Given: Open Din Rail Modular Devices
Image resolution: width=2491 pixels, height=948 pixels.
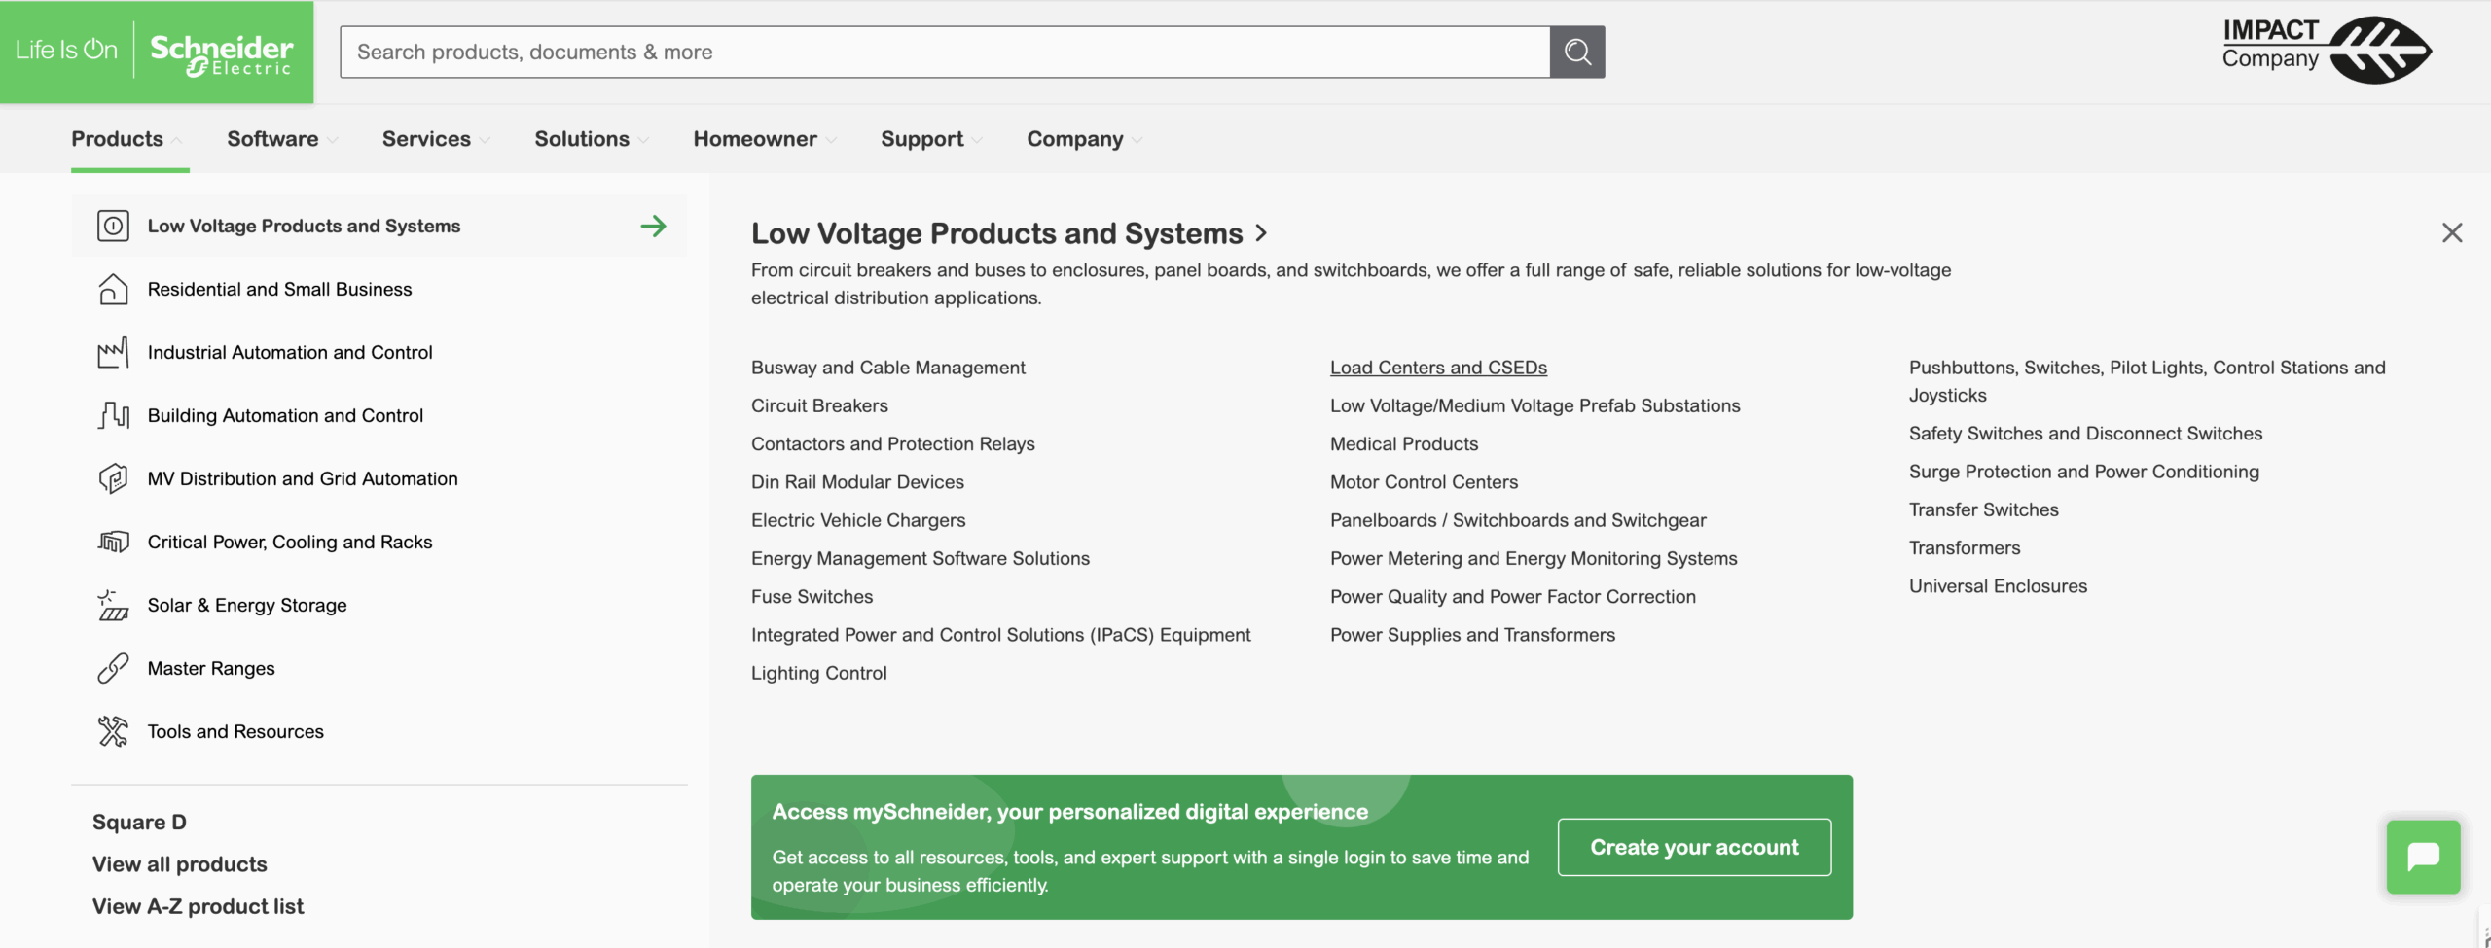Looking at the screenshot, I should 857,481.
